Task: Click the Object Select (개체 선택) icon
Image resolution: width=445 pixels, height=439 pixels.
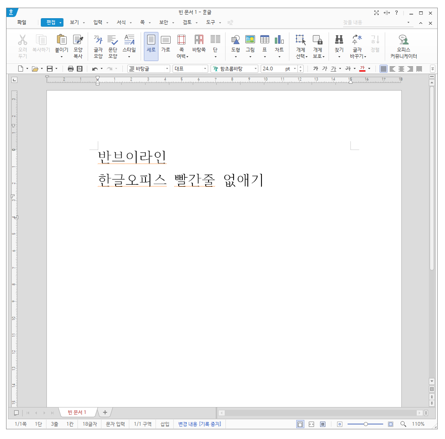Action: point(301,40)
